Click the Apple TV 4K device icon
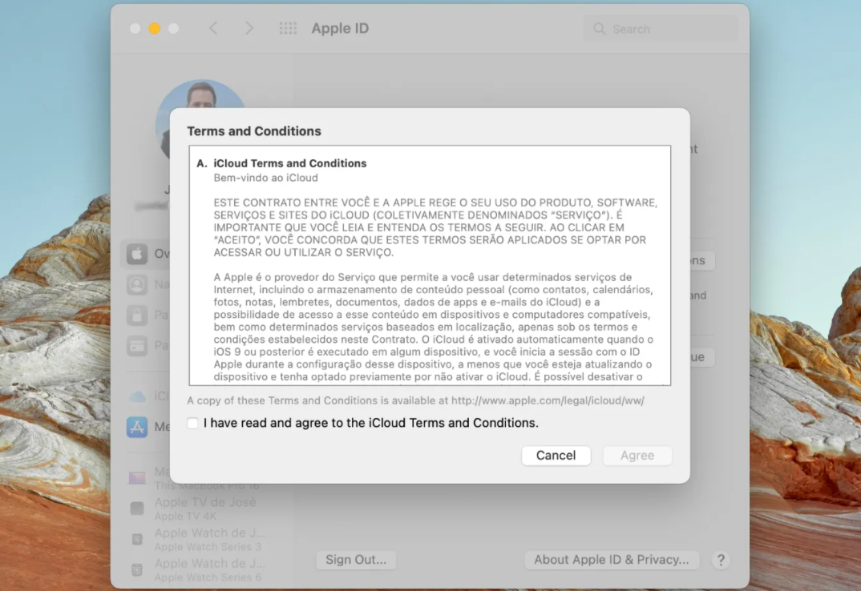861x591 pixels. 137,509
